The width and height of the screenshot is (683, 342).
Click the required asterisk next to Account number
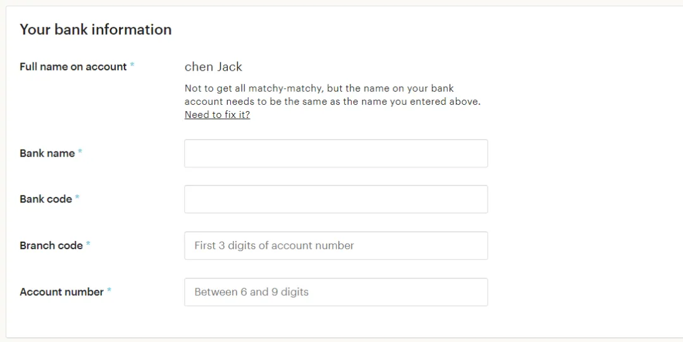(x=109, y=291)
